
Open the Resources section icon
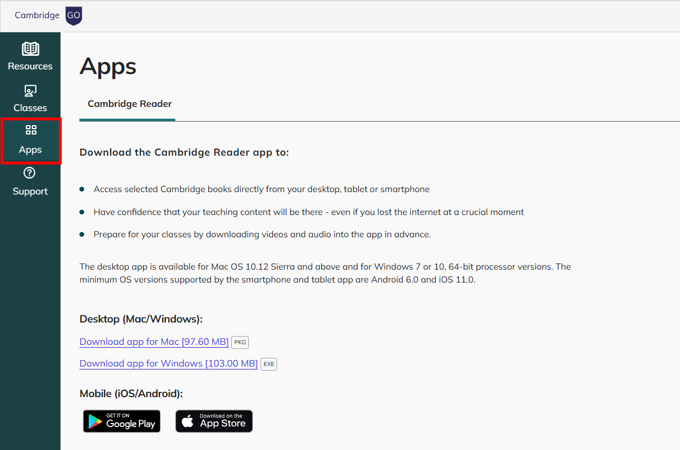click(x=30, y=50)
